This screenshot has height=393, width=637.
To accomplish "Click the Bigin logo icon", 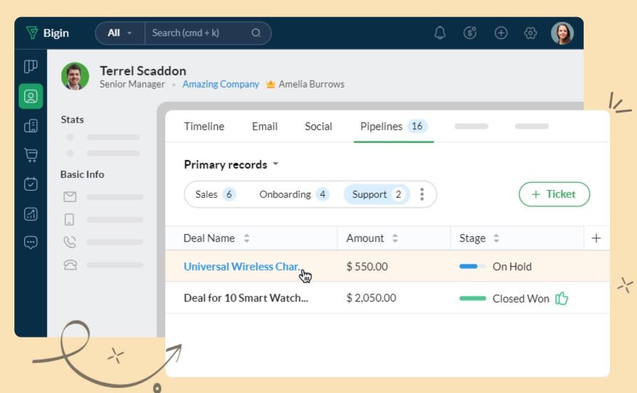I will 32,33.
